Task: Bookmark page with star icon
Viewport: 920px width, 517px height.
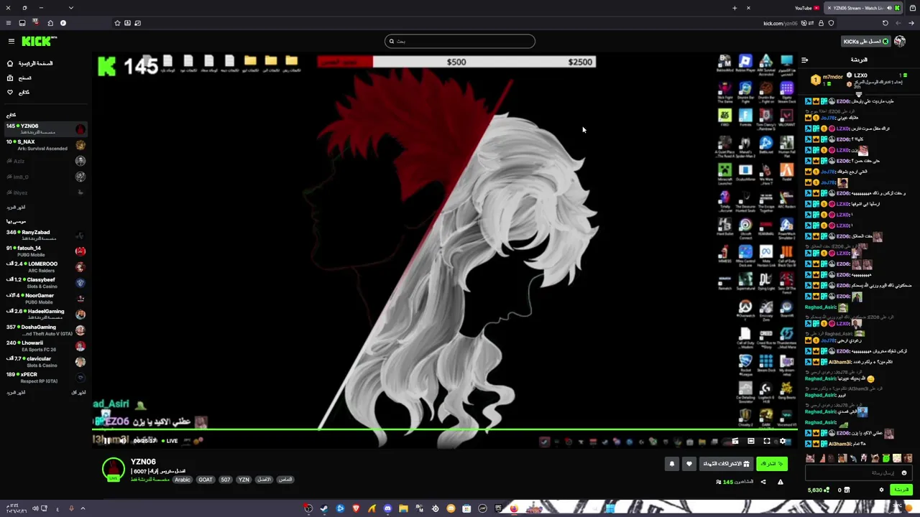Action: [x=117, y=23]
